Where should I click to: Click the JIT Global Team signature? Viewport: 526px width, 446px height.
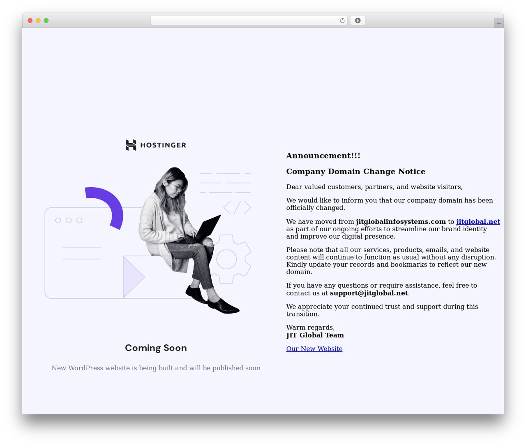[315, 335]
